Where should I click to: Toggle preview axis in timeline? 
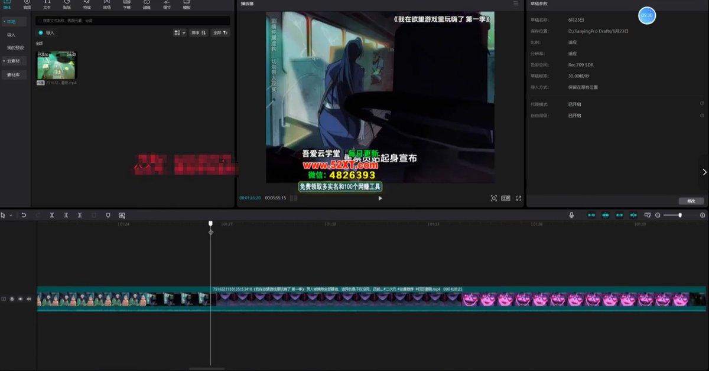tap(633, 215)
